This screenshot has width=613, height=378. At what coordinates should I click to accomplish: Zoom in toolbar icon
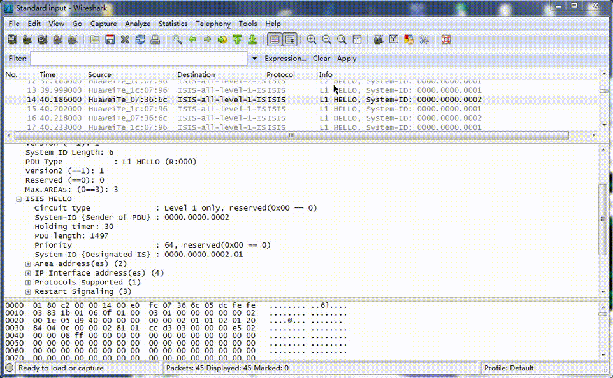pyautogui.click(x=312, y=39)
